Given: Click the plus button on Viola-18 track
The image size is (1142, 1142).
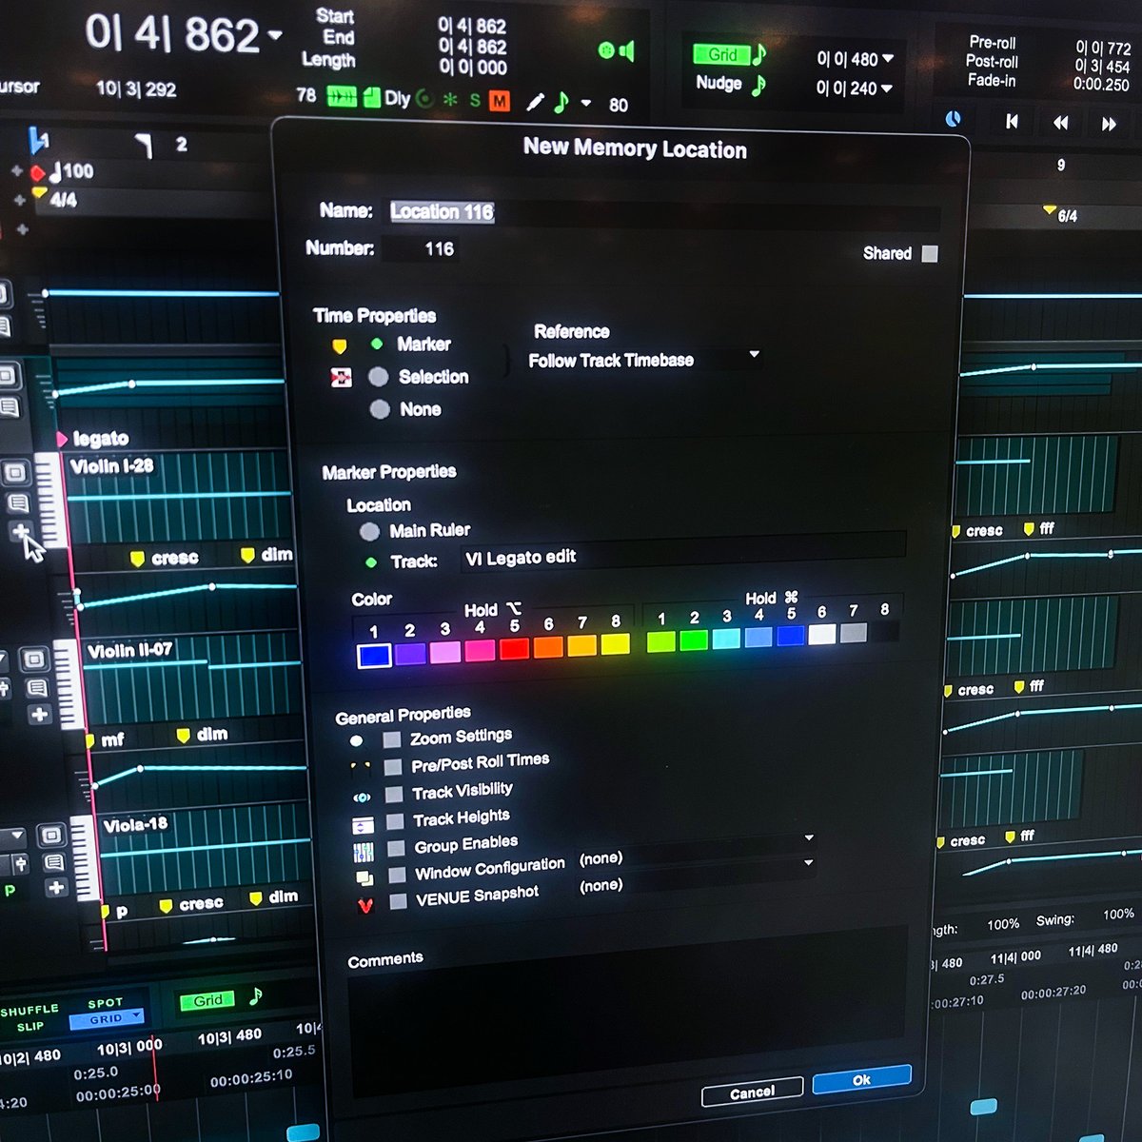Looking at the screenshot, I should 56,887.
